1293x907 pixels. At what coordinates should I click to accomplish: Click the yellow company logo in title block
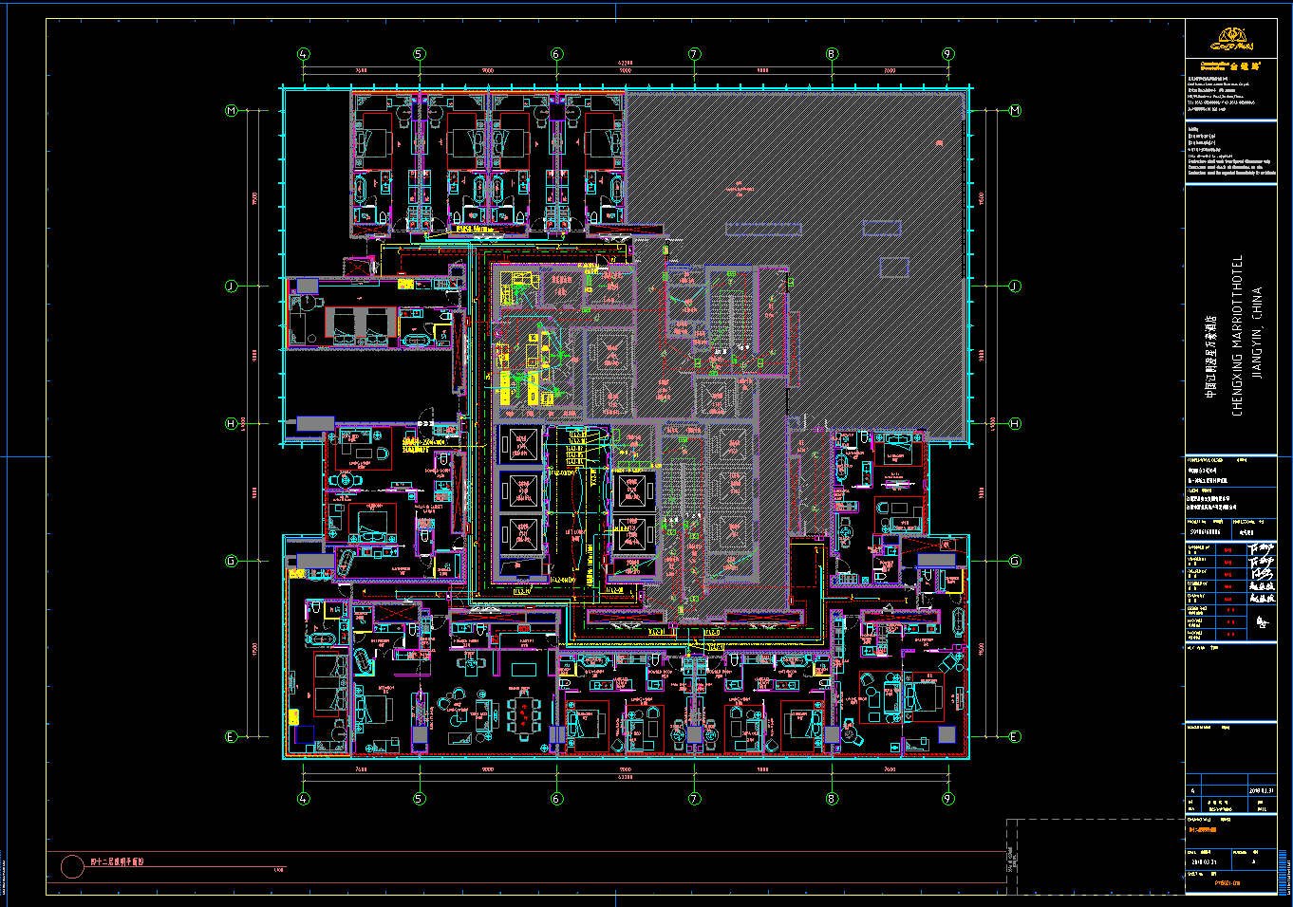pyautogui.click(x=1231, y=40)
